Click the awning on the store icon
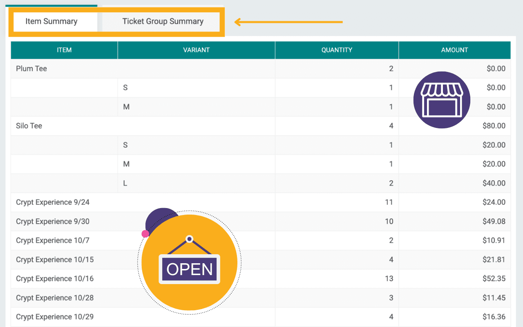Viewport: 523px width, 327px height. pos(441,89)
